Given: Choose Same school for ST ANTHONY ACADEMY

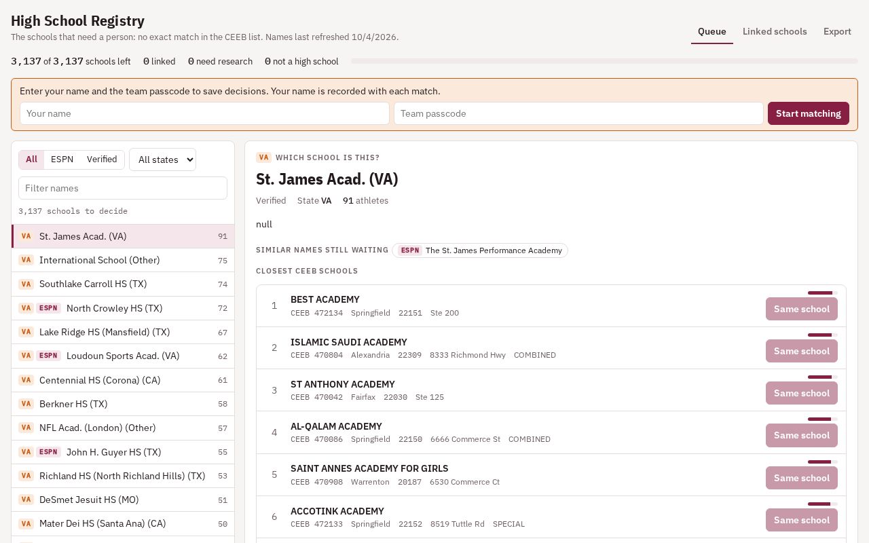Looking at the screenshot, I should [802, 393].
